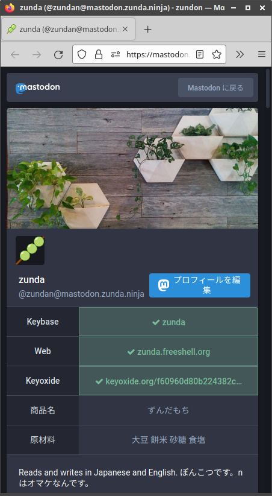Click the zunda dango avatar image
The height and width of the screenshot is (496, 272).
30,250
